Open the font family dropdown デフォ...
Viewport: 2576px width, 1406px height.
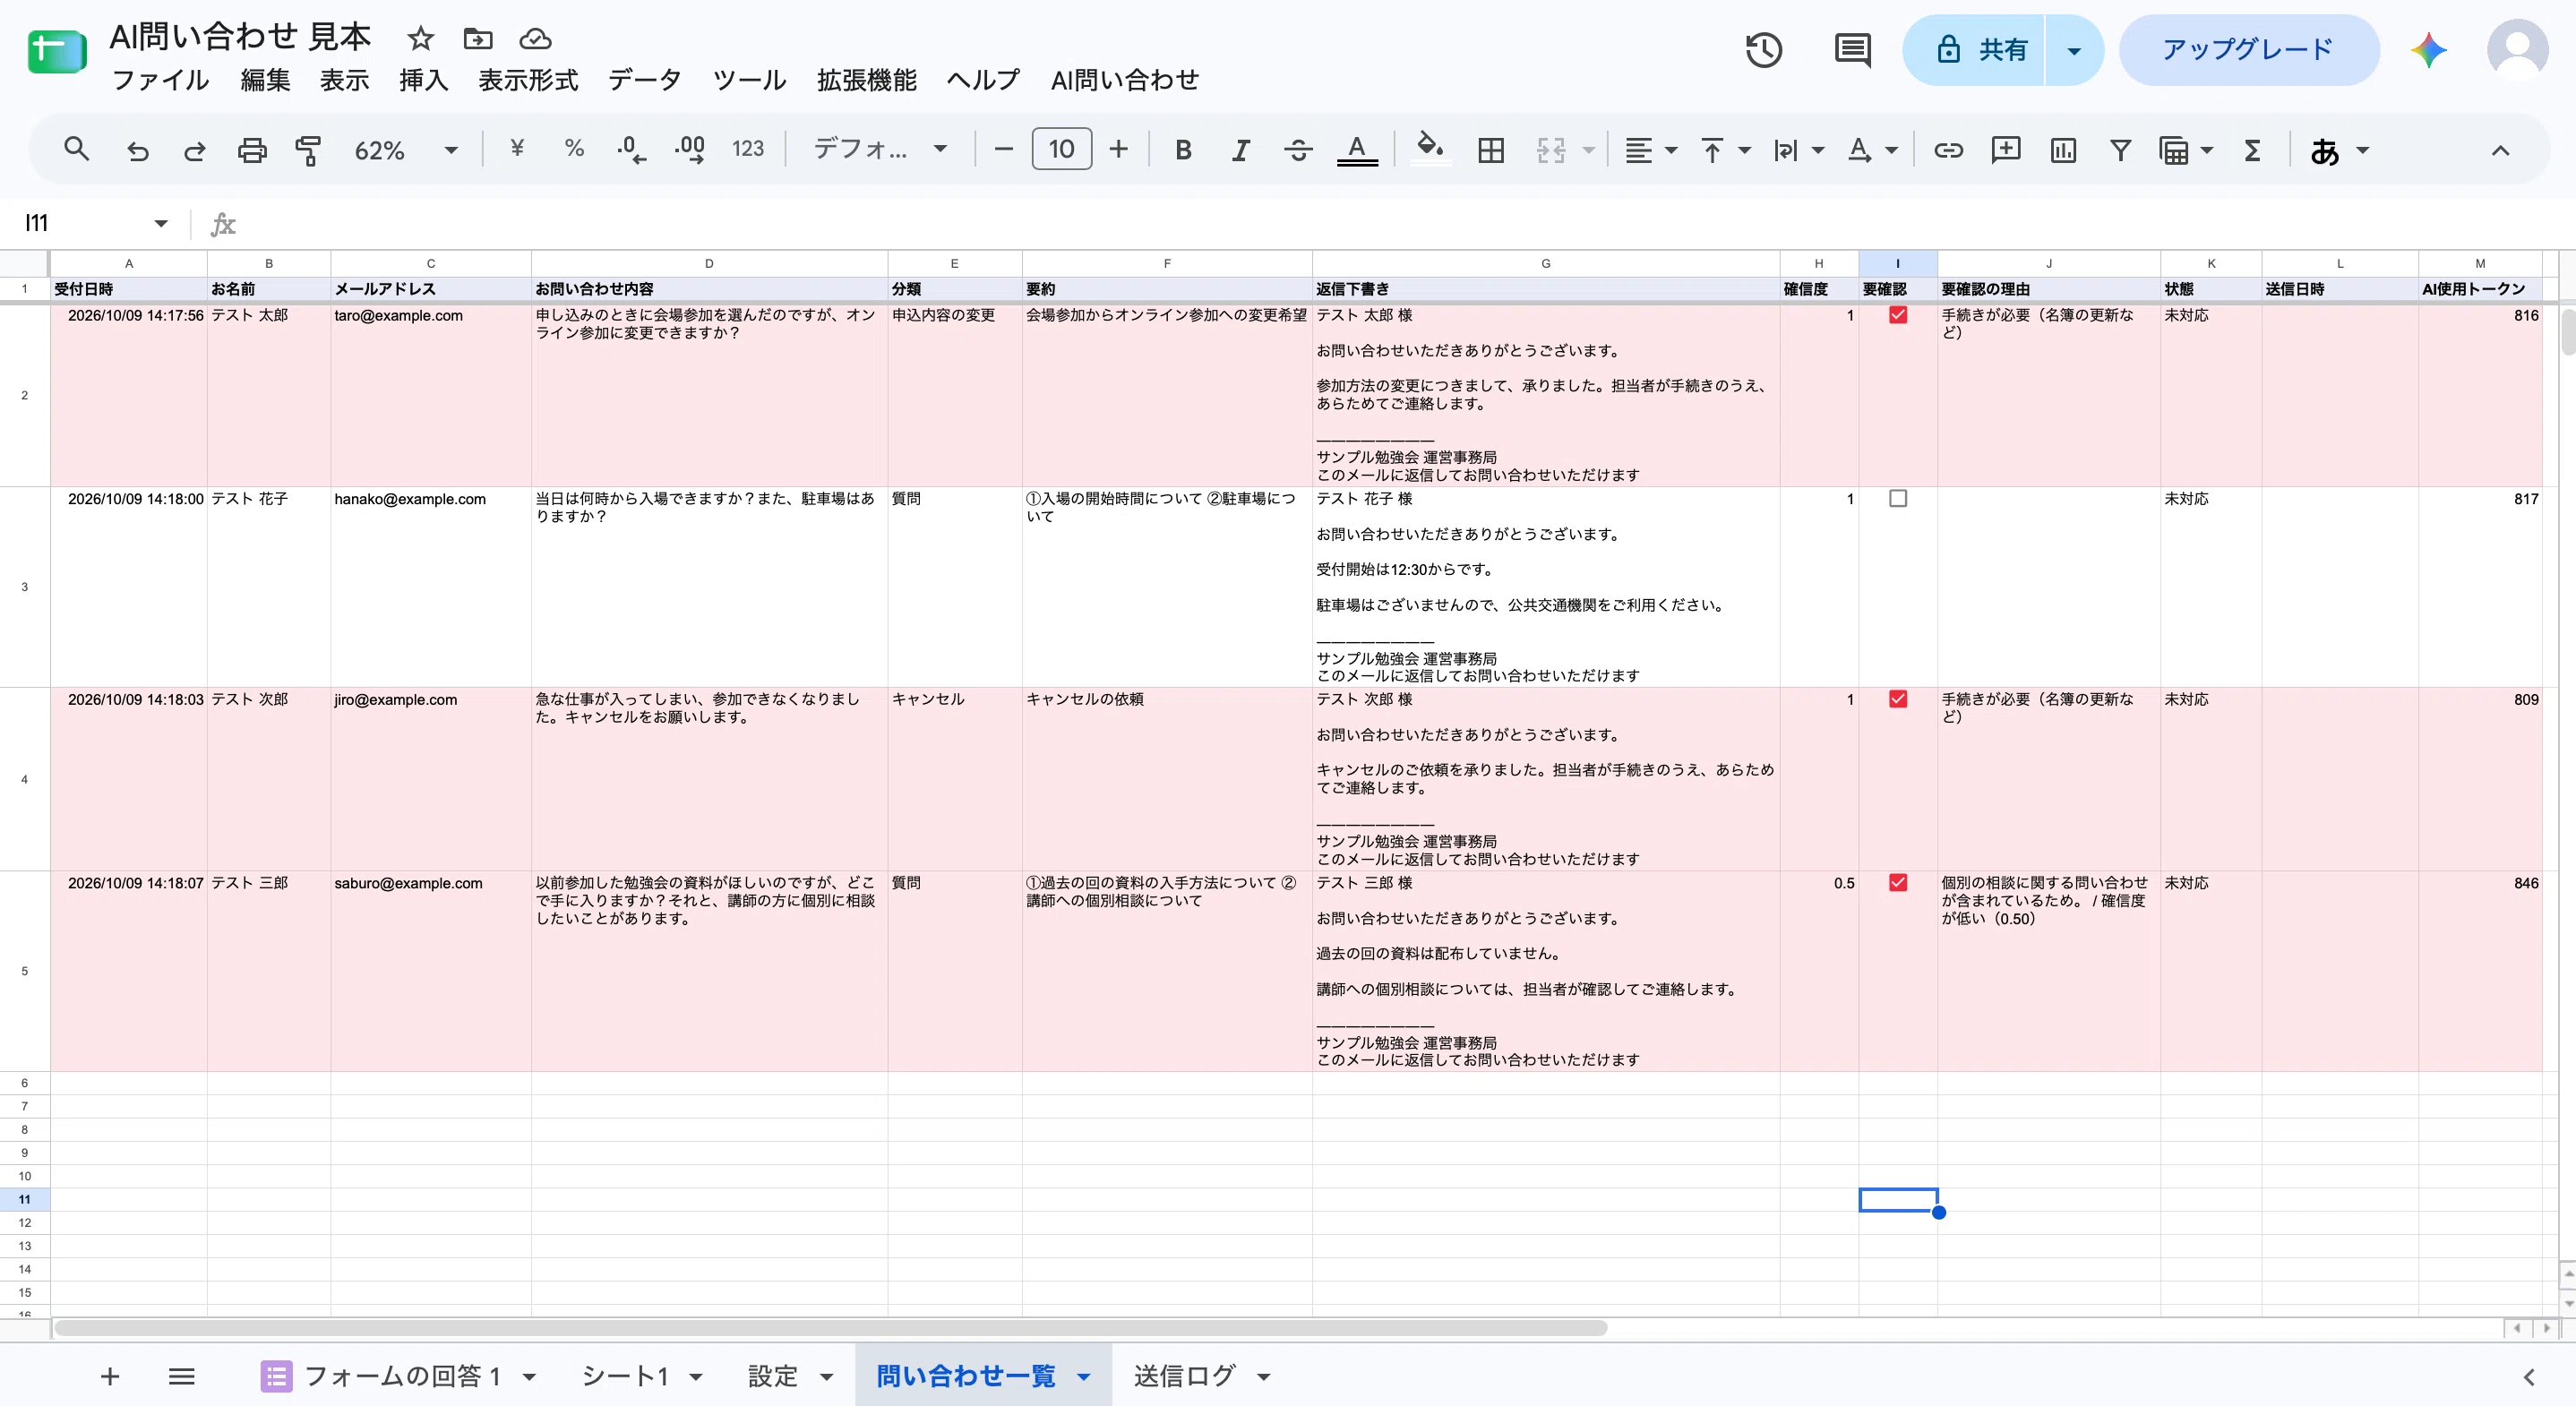(x=879, y=150)
